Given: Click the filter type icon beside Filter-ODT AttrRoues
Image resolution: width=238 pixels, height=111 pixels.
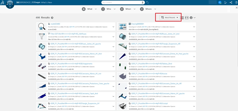Looking at the screenshot, I should (49, 34).
